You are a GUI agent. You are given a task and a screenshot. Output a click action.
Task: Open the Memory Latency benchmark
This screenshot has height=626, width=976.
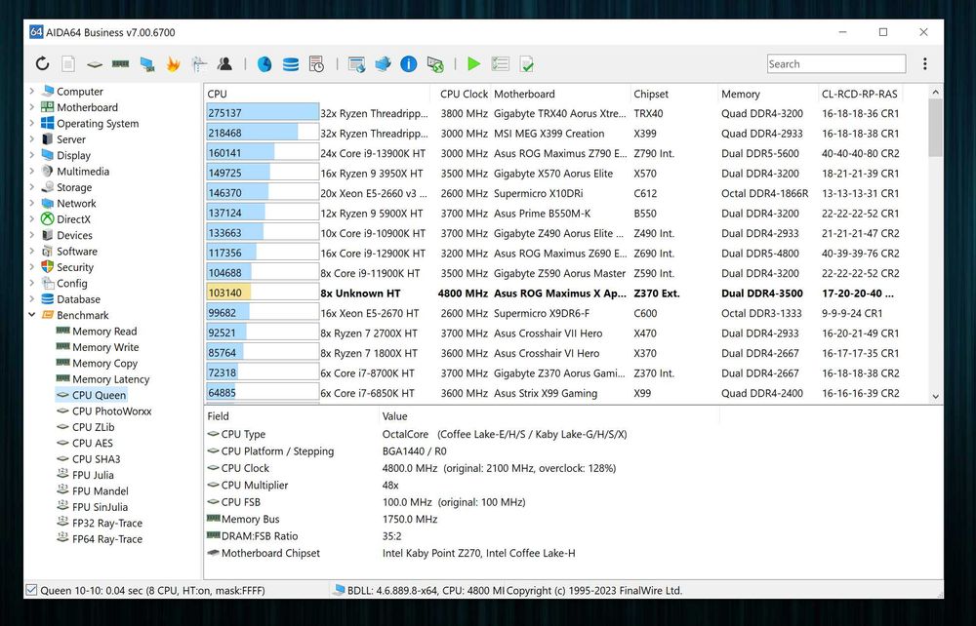point(111,379)
